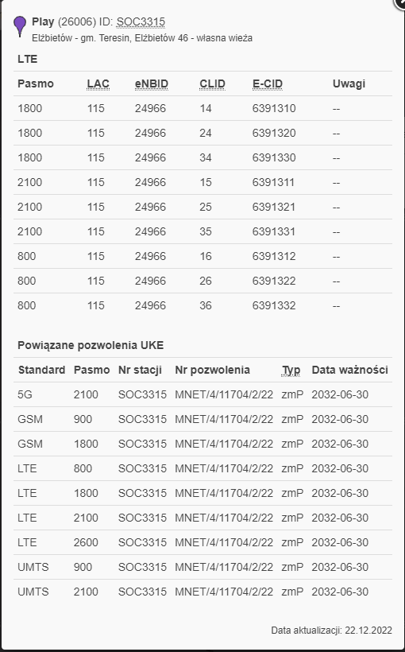Click the Powiązane pozwolenia UKE heading
This screenshot has height=652, width=405.
tap(91, 345)
